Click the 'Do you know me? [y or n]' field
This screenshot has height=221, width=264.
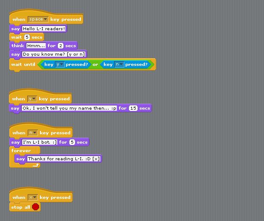[54, 54]
